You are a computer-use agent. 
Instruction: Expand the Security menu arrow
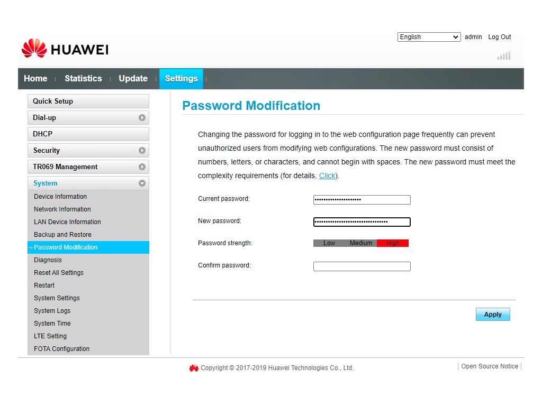point(142,151)
